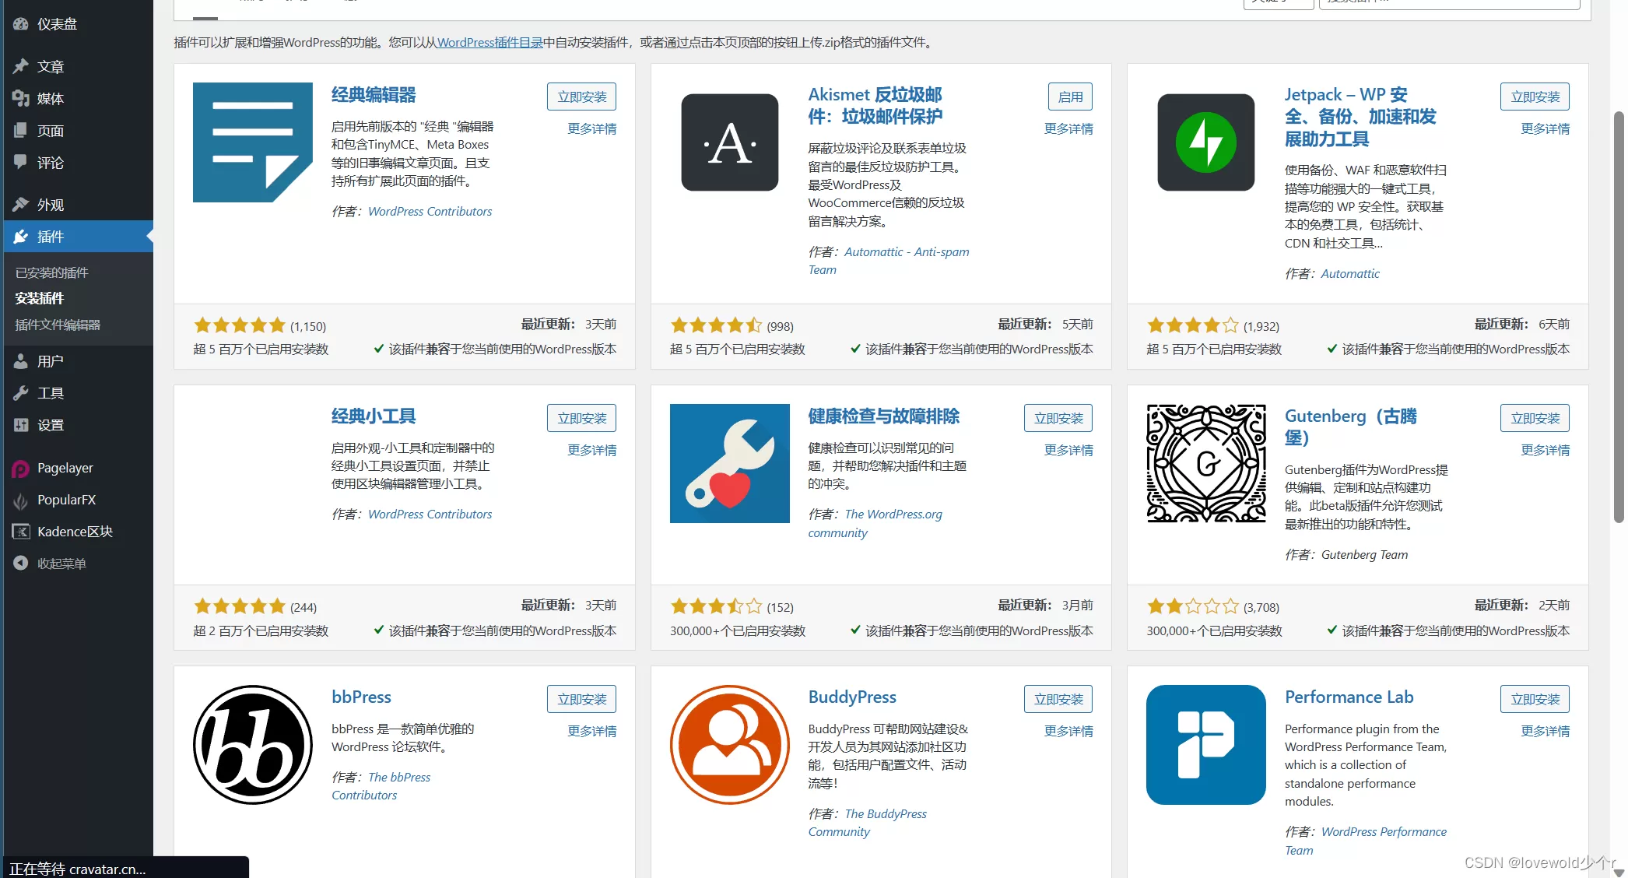Activate the Akismet plugin (启用)
The image size is (1628, 878).
point(1070,97)
